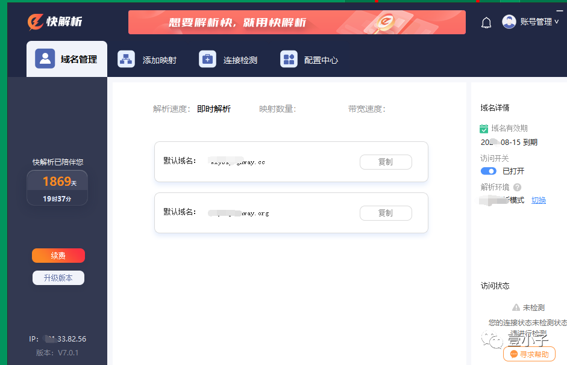Copy the .org default domain
Image resolution: width=567 pixels, height=365 pixels.
386,213
